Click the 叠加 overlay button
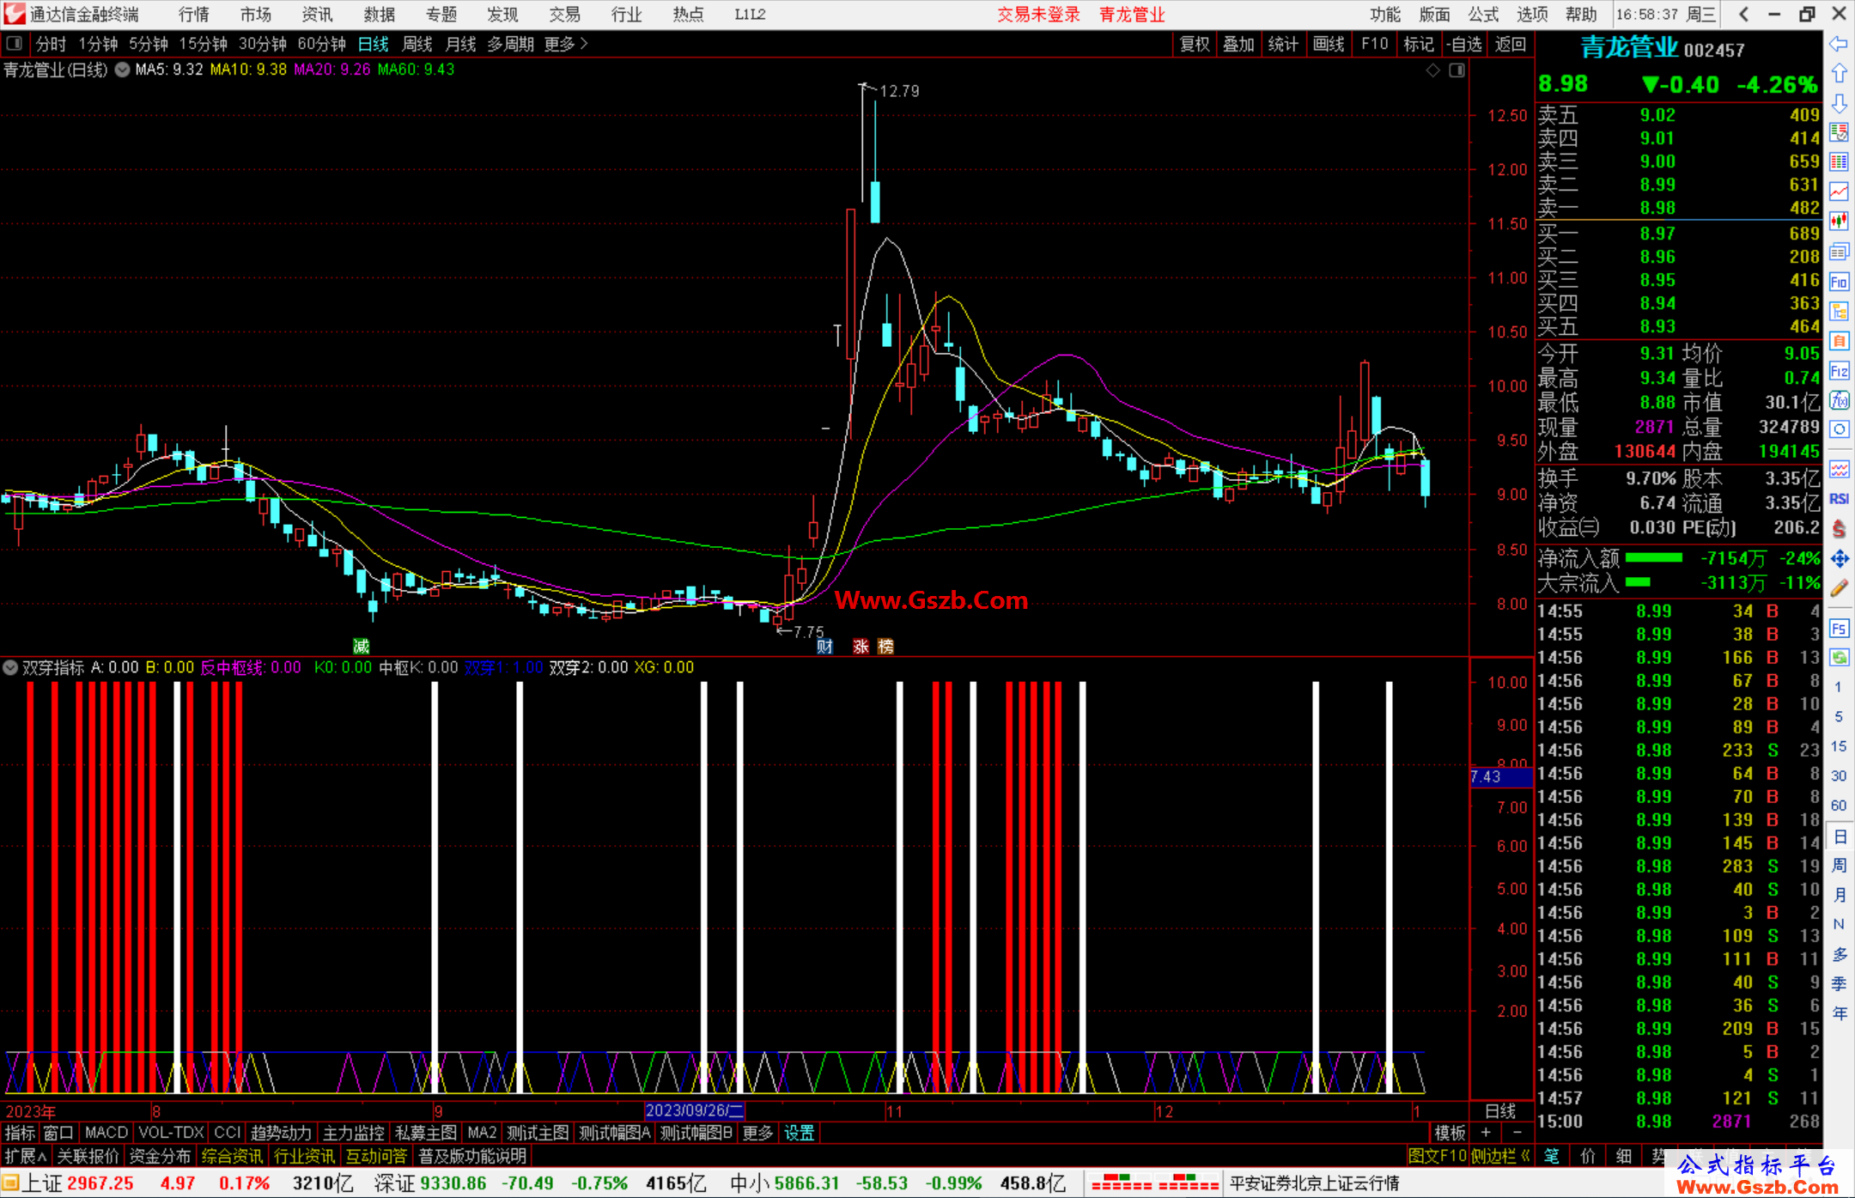The width and height of the screenshot is (1855, 1198). pyautogui.click(x=1238, y=44)
